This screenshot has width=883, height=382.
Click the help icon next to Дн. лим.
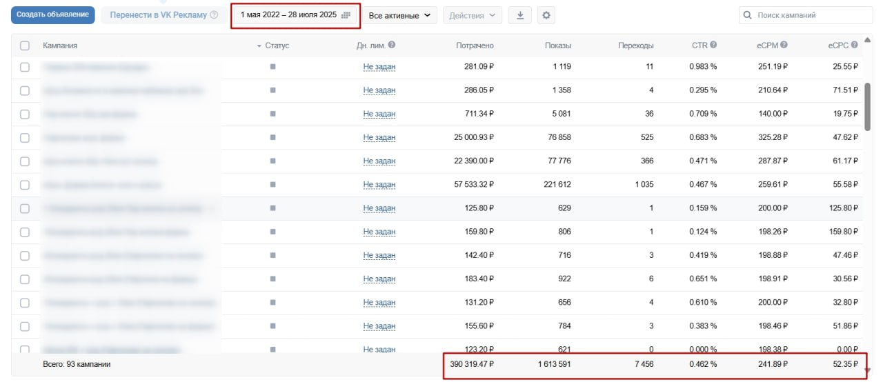[392, 45]
